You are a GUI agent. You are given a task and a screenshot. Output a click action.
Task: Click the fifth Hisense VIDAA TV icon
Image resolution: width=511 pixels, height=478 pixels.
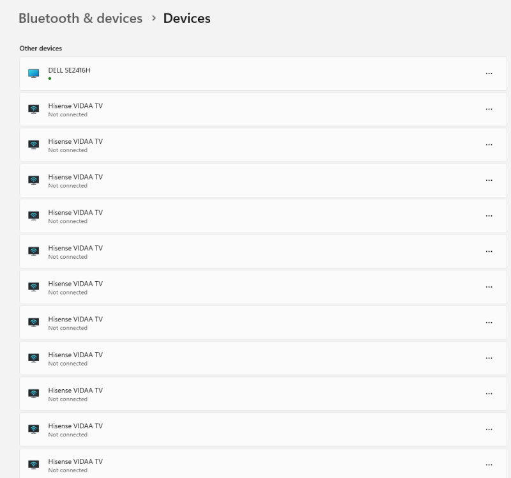click(34, 251)
